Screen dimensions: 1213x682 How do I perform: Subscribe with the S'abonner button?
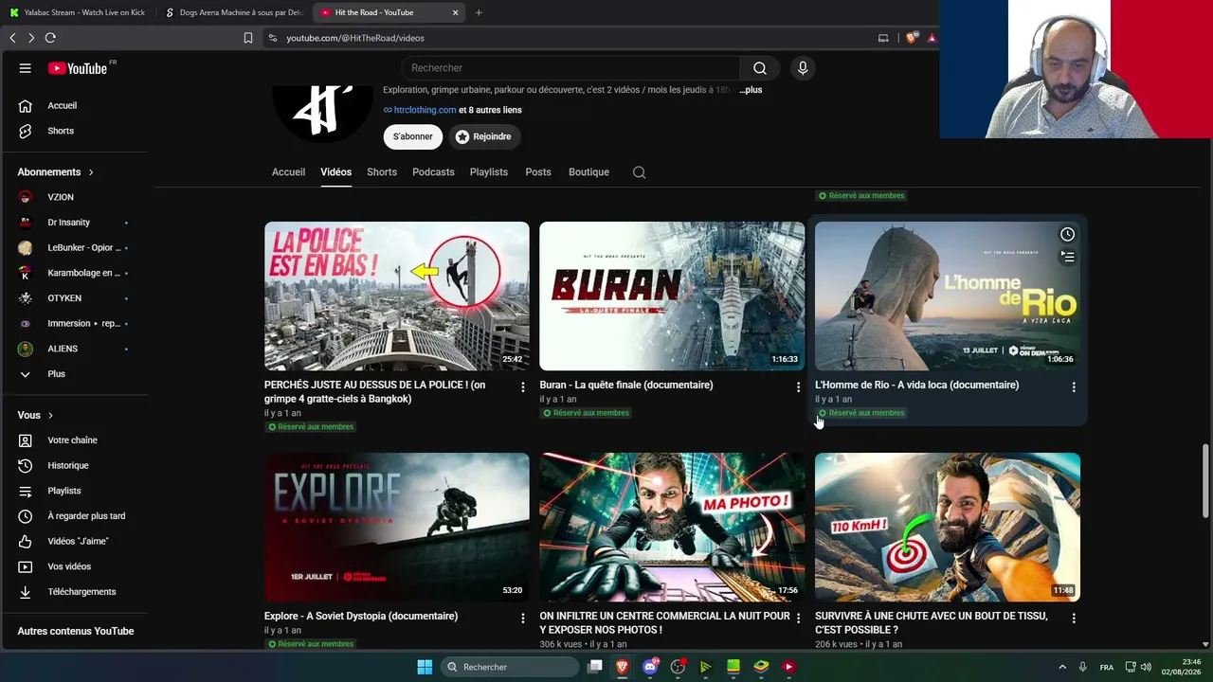click(413, 136)
